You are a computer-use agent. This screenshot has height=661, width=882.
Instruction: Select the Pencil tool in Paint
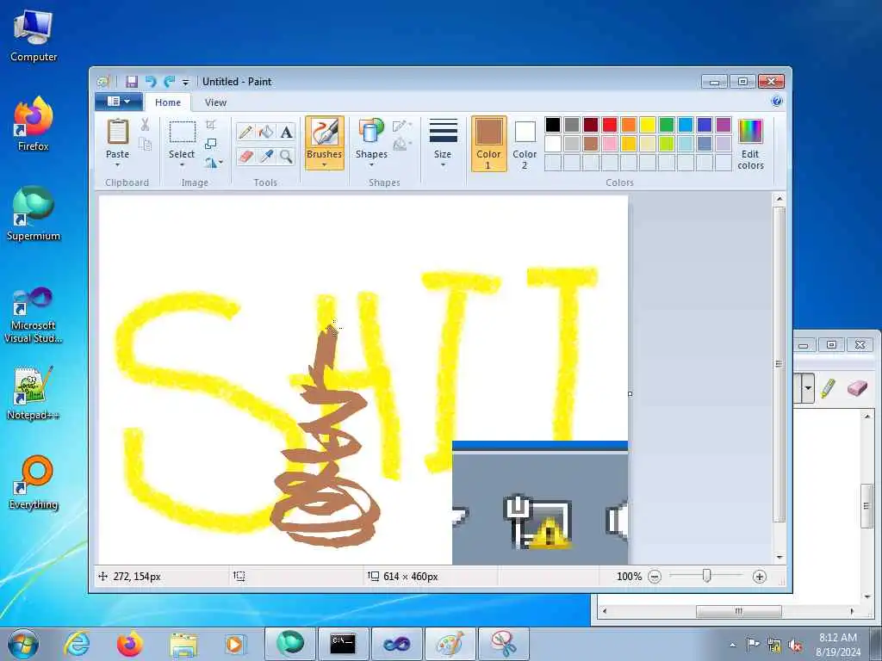245,132
